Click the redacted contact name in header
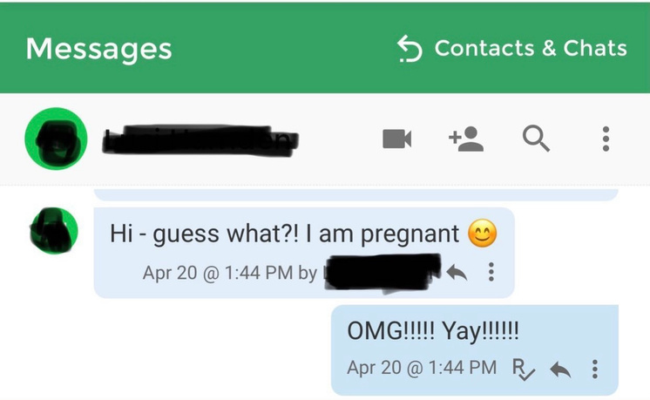Viewport: 650px width, 400px height. [x=200, y=139]
